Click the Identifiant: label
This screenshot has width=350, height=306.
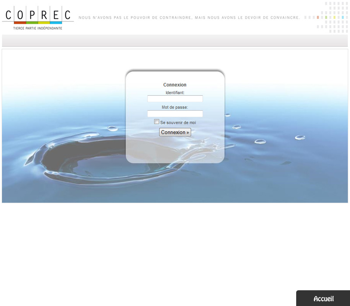coord(175,93)
